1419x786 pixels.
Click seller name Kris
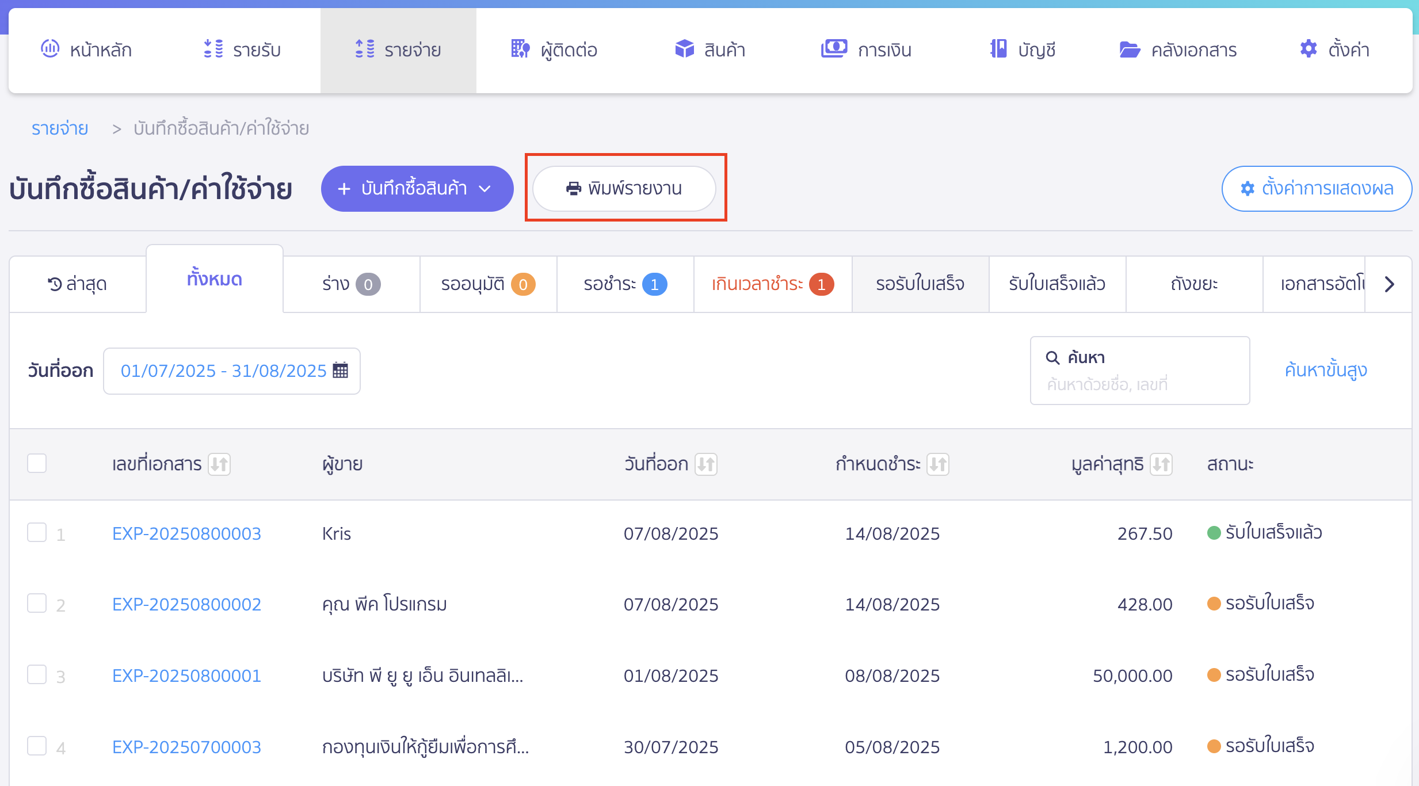[x=337, y=533]
